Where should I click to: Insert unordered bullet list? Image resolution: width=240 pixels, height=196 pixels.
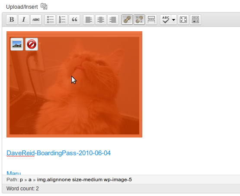point(50,20)
